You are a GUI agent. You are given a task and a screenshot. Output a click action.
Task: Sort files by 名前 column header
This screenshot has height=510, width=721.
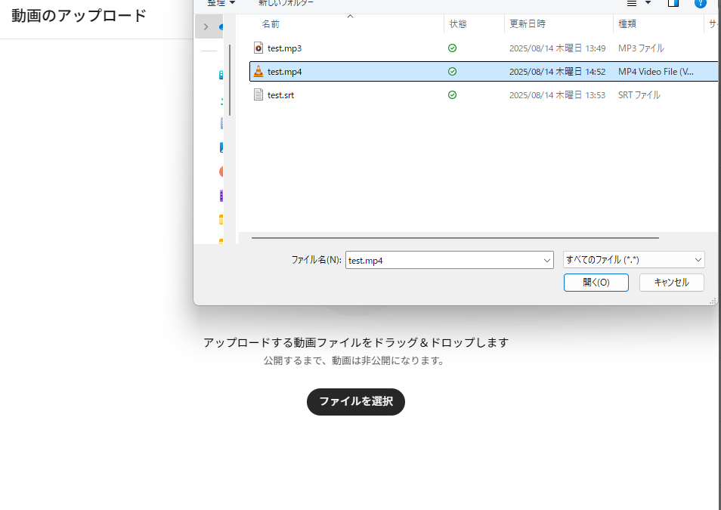[x=271, y=24]
